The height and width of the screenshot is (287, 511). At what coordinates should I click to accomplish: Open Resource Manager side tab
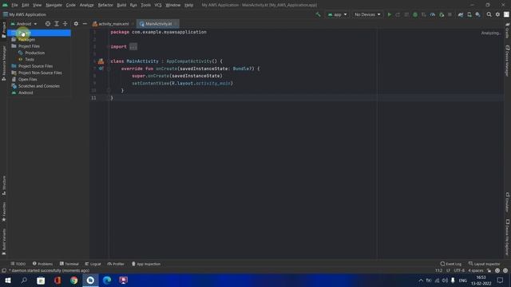click(x=4, y=63)
